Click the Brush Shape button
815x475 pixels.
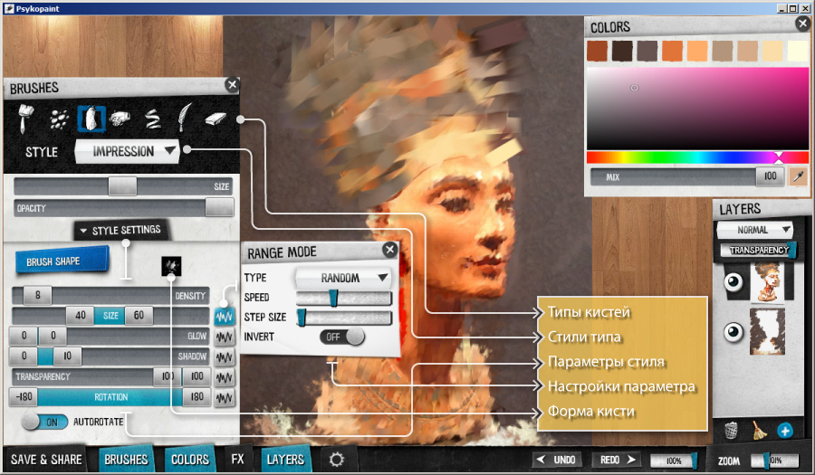pyautogui.click(x=62, y=260)
